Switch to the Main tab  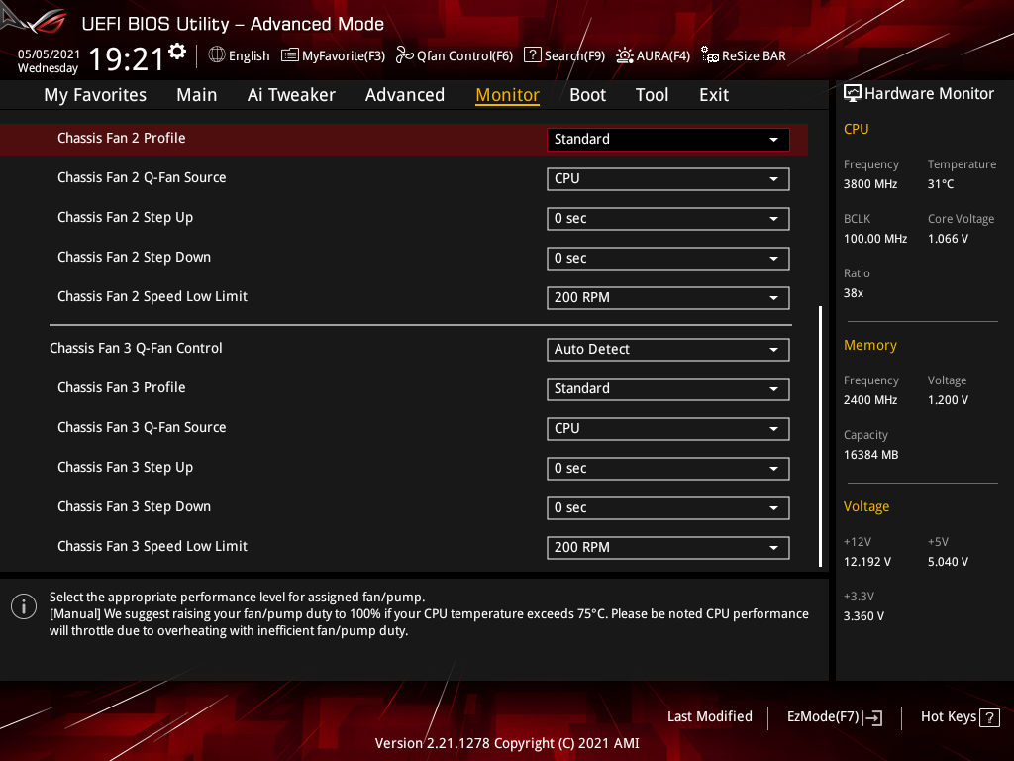tap(197, 95)
